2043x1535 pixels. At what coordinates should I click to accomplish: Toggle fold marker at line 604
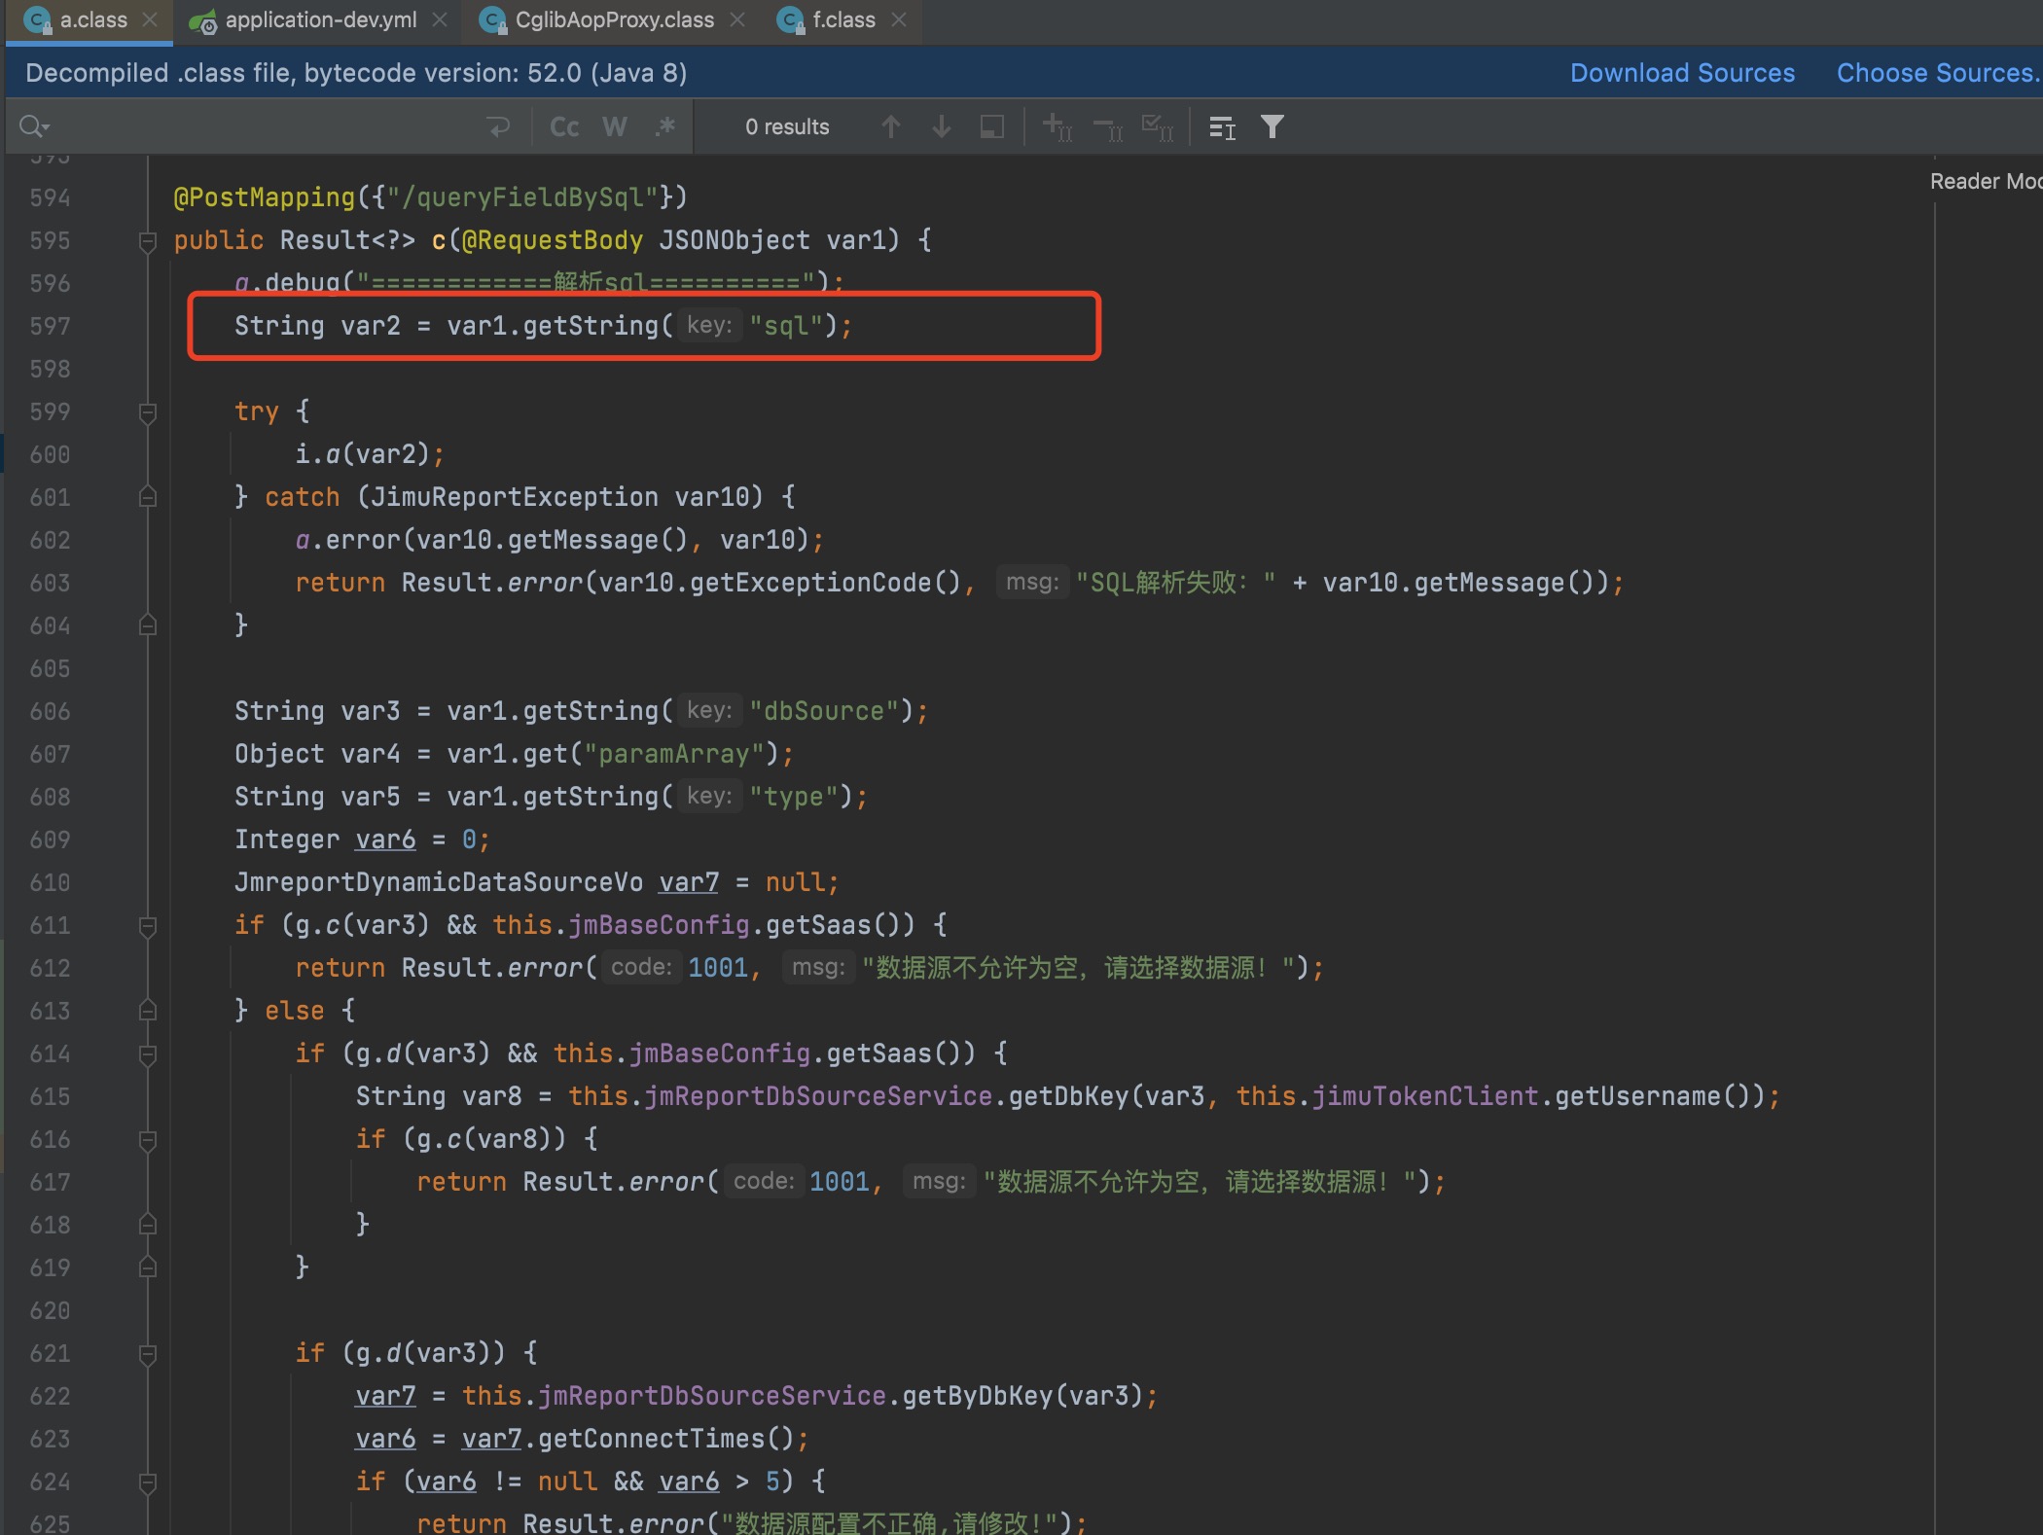pos(148,625)
